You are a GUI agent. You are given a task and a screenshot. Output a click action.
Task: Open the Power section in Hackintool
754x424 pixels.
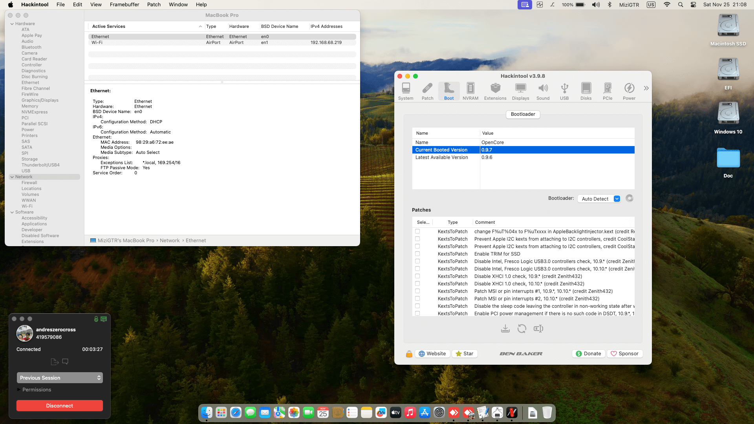[x=629, y=92]
